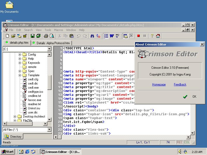207x155 pixels.
Task: Open the Homepage link in About dialog
Action: click(x=159, y=84)
